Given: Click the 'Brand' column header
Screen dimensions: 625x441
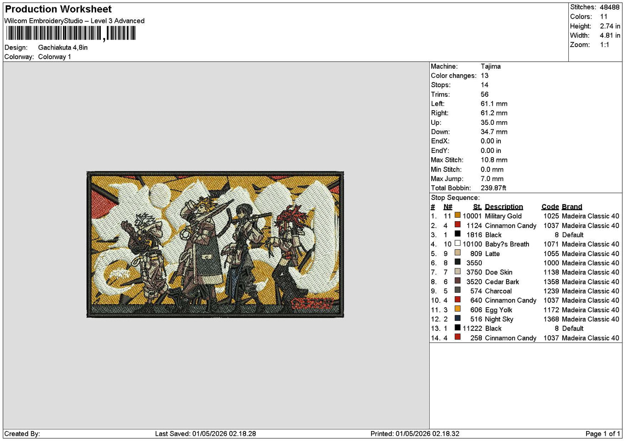Looking at the screenshot, I should tap(572, 207).
